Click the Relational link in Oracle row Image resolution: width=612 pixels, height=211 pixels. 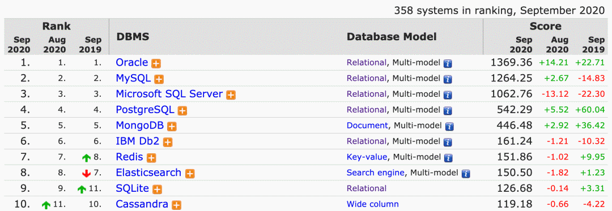(367, 63)
